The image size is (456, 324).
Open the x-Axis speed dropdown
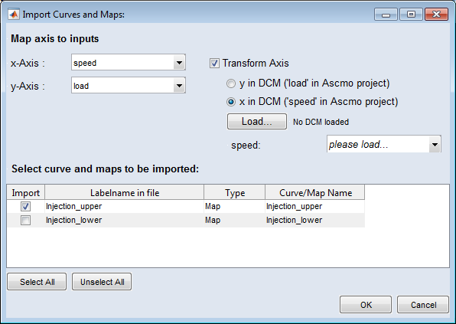[x=129, y=62]
